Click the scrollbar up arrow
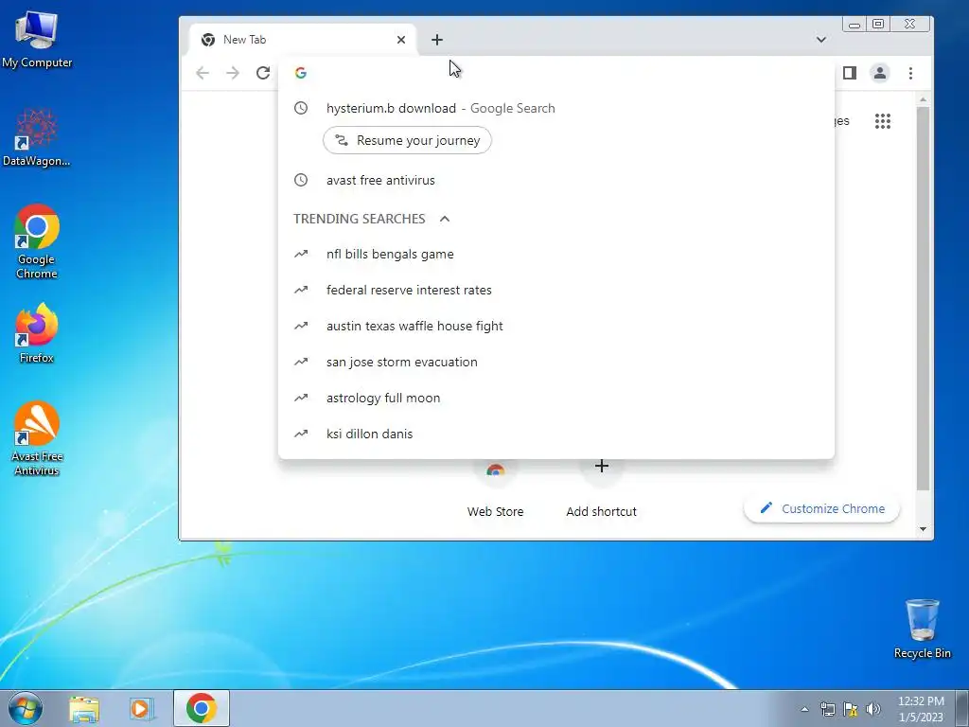The width and height of the screenshot is (969, 727). [x=923, y=99]
